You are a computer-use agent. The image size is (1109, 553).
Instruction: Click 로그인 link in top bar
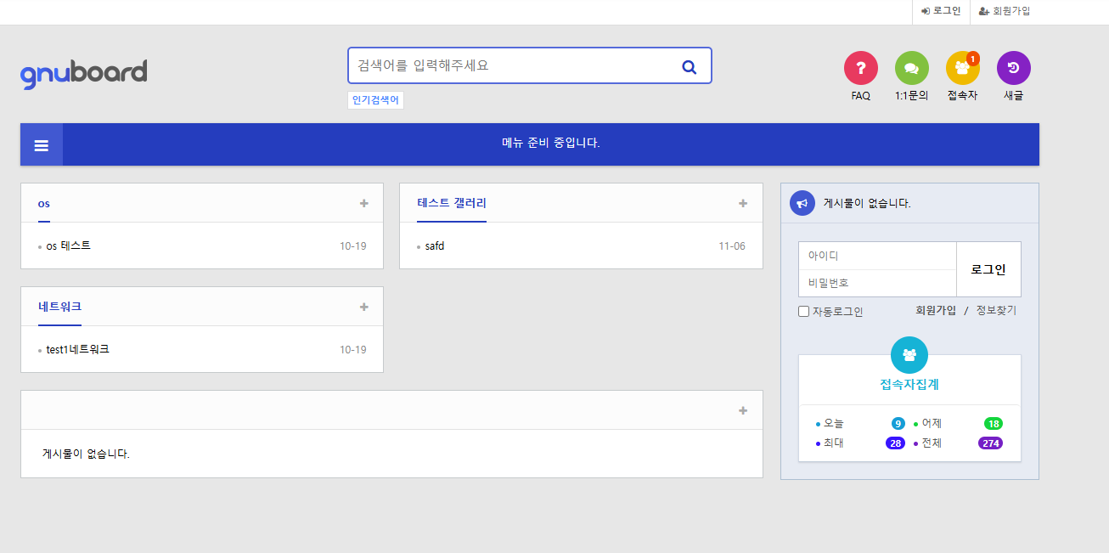pos(941,11)
